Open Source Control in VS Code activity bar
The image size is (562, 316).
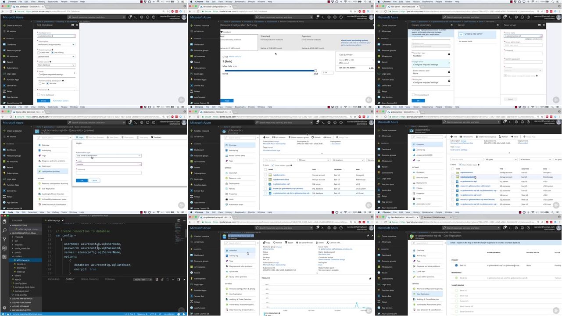tap(4, 239)
